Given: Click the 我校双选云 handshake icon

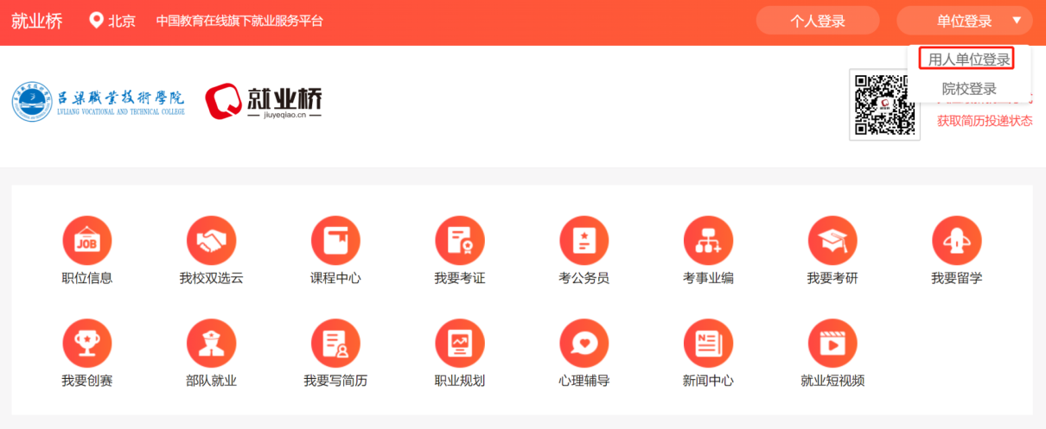Looking at the screenshot, I should pyautogui.click(x=212, y=240).
